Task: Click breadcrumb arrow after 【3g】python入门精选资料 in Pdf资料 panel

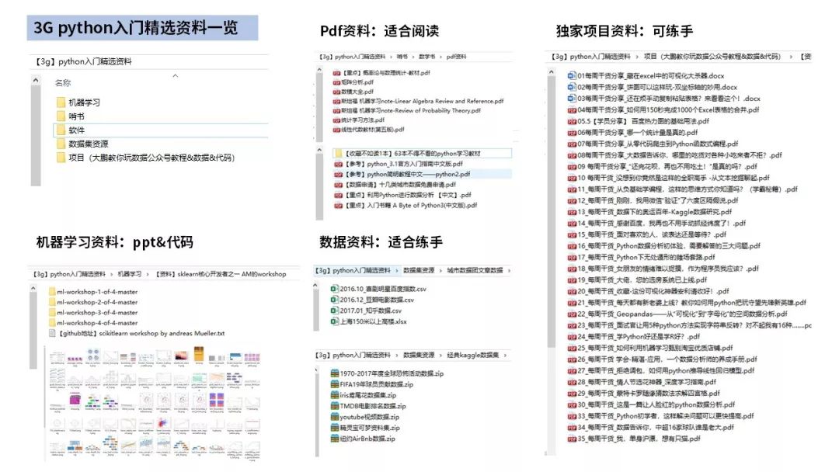Action: click(x=391, y=57)
